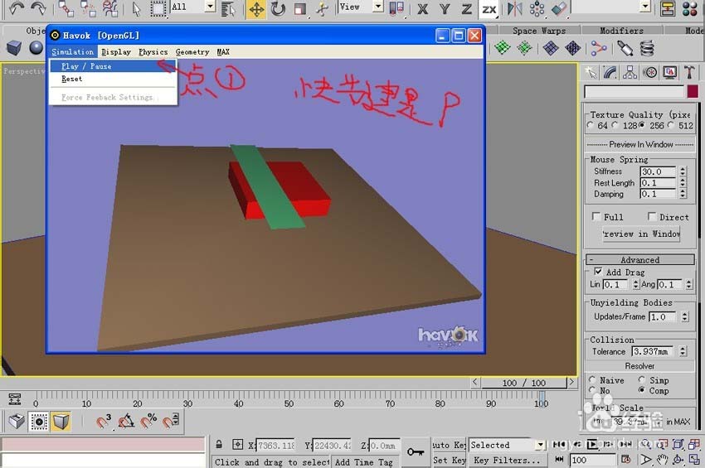Open the Create command panel tab
Viewport: 705px width, 468px height.
click(x=591, y=73)
